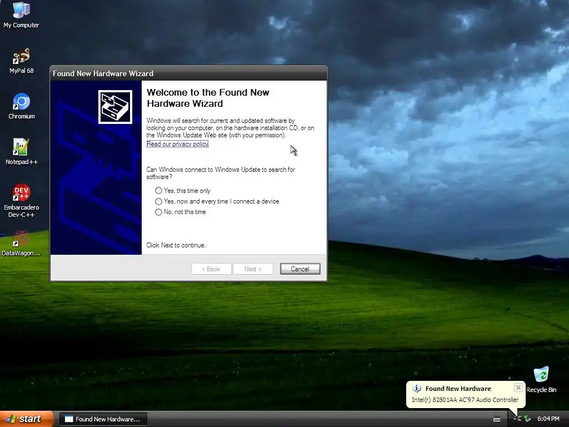Open the 'Read our privacy policy' link
This screenshot has height=427, width=569.
point(177,144)
